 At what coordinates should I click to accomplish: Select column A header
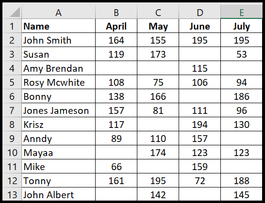58,12
